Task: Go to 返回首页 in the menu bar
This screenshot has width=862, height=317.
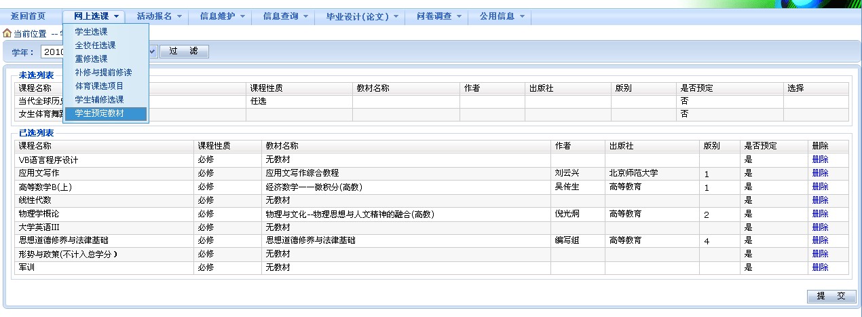Action: 29,16
